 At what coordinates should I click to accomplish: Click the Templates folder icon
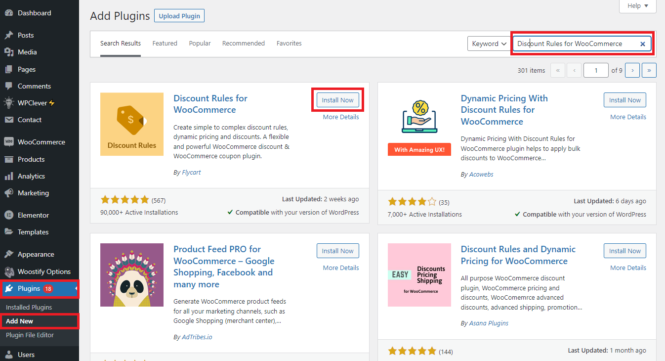pos(9,232)
